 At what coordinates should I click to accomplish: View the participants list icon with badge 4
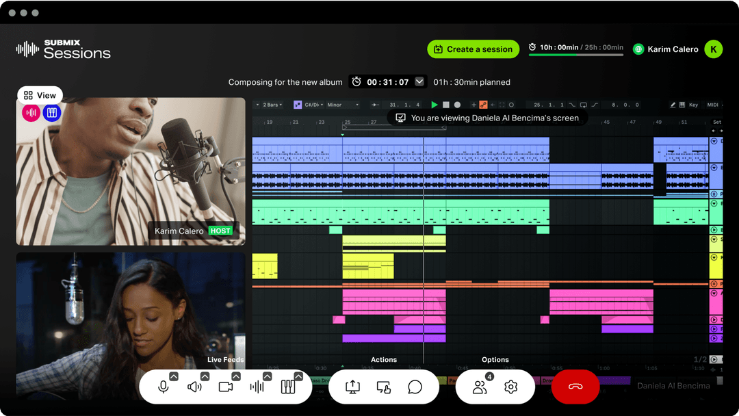pyautogui.click(x=479, y=387)
